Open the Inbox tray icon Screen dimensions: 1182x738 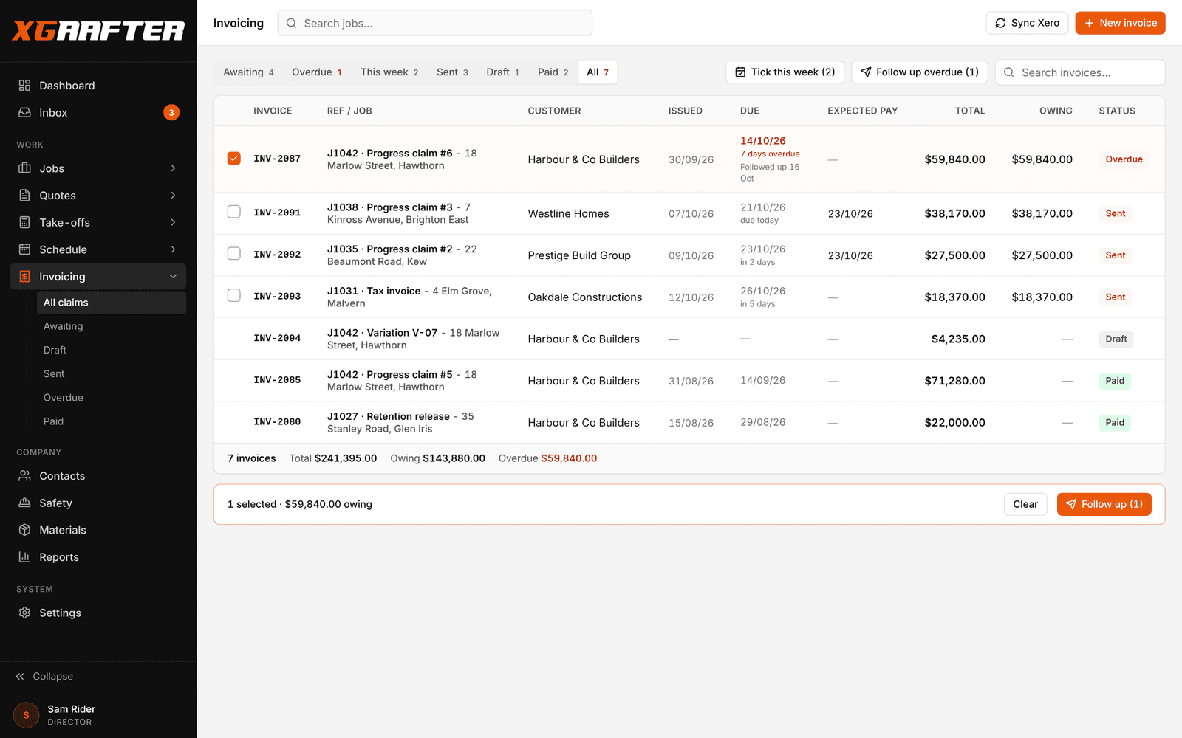click(x=24, y=113)
